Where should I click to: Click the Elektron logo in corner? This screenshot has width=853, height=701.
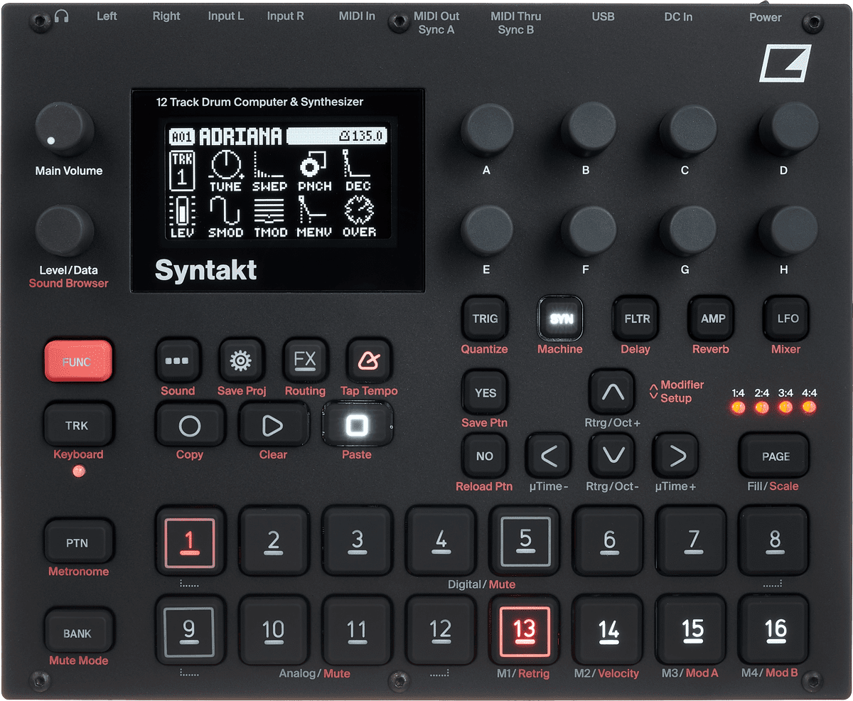784,62
